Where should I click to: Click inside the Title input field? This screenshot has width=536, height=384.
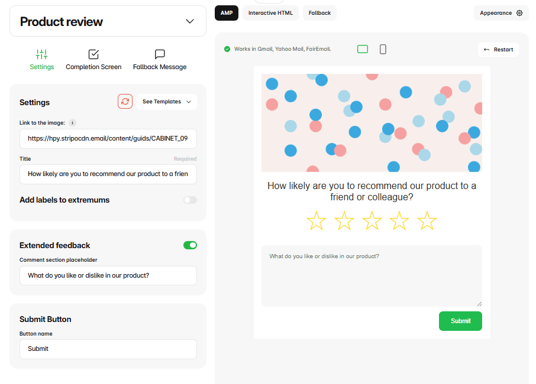click(108, 174)
